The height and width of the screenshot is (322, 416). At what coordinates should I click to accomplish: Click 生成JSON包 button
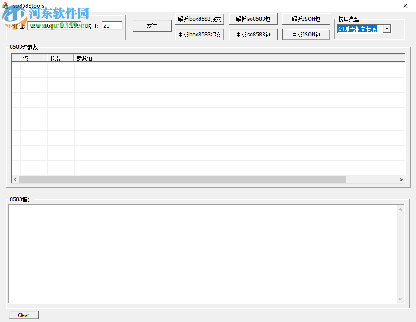tap(306, 34)
